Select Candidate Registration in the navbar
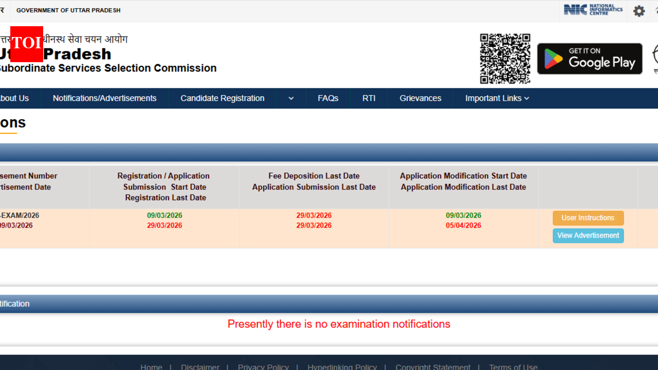Screen dimensions: 658x370 [x=222, y=98]
